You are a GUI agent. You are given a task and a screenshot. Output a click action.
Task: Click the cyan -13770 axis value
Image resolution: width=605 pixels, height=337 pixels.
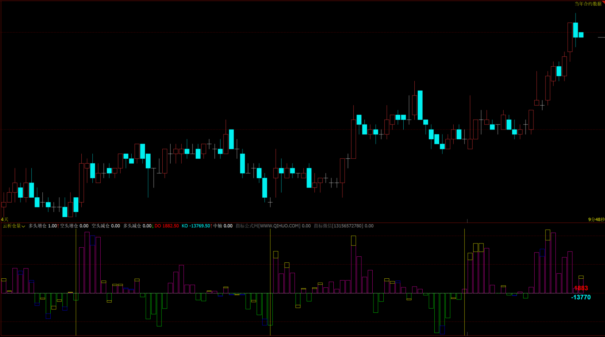(581, 298)
